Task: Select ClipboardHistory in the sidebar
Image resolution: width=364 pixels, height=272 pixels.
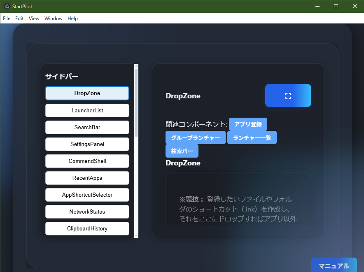Action: [x=87, y=228]
